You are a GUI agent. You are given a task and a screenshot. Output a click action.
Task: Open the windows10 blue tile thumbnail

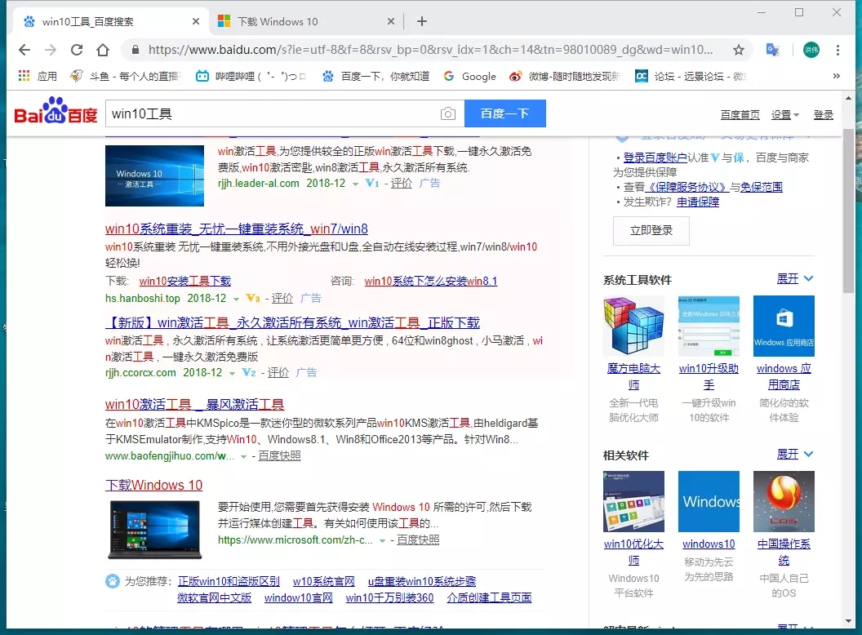point(709,501)
